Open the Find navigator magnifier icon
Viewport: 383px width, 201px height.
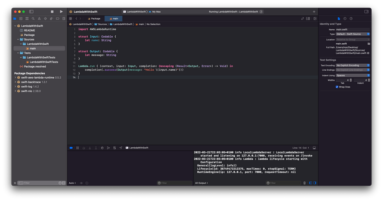[x=33, y=18]
